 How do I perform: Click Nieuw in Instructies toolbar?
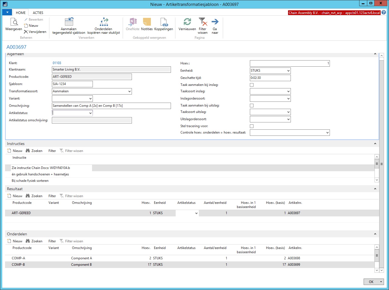15,151
